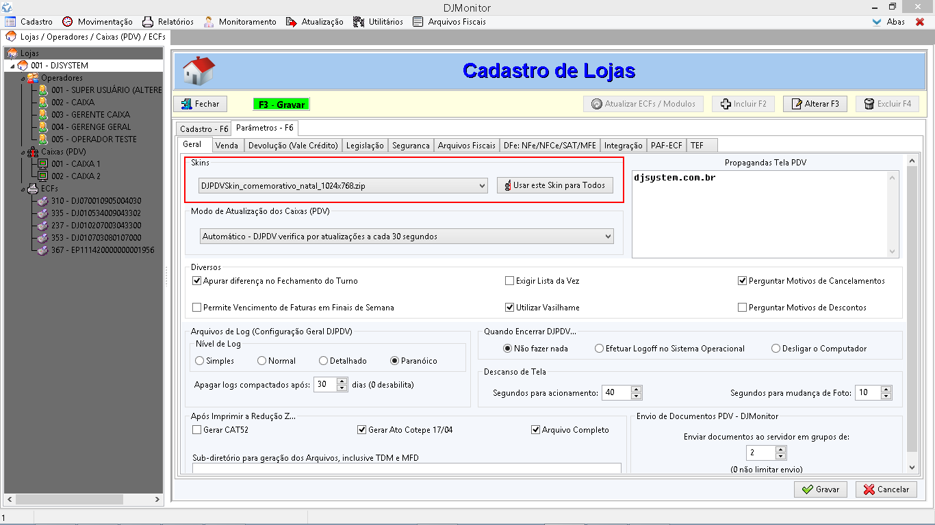Open Utilitários tools icon in menu bar
Image resolution: width=935 pixels, height=525 pixels.
[x=359, y=22]
